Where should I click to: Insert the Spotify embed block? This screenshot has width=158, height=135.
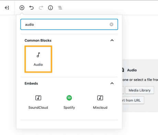pos(69,102)
